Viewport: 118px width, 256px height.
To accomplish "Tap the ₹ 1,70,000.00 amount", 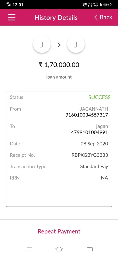I will click(59, 65).
